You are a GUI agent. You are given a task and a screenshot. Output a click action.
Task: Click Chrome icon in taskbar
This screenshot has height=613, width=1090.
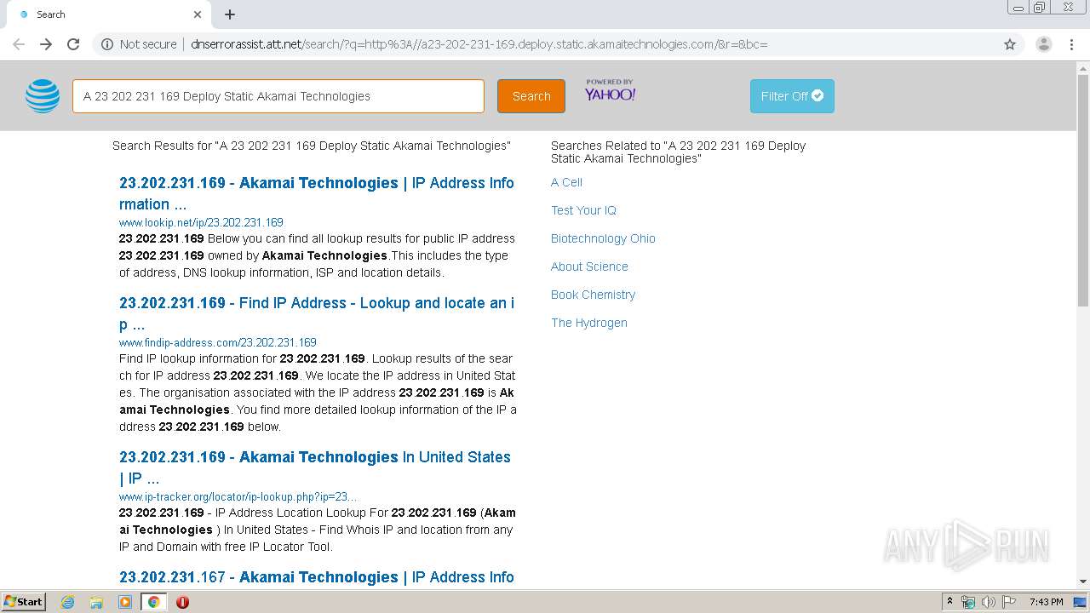coord(154,602)
